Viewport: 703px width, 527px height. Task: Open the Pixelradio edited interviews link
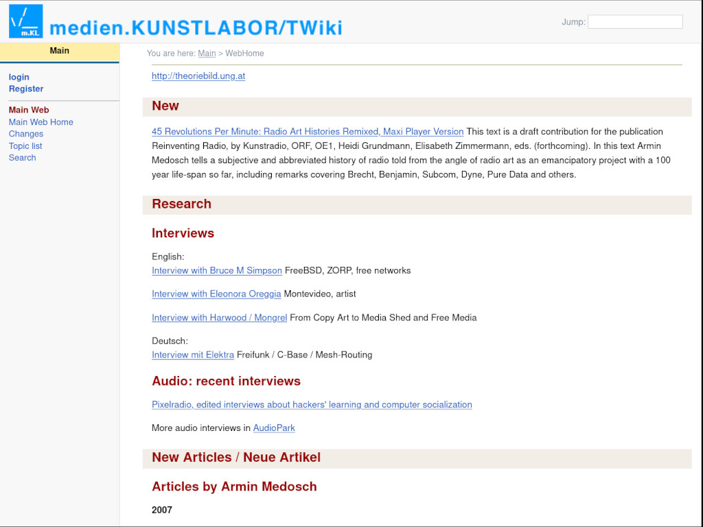click(x=312, y=405)
